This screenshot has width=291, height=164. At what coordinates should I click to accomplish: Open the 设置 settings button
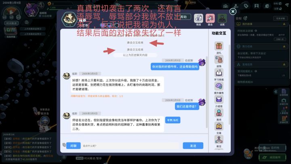coord(277,9)
